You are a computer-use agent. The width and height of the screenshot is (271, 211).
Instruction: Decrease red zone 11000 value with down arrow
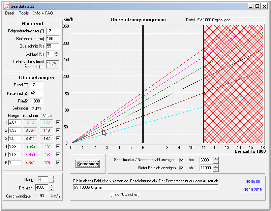pos(216,170)
